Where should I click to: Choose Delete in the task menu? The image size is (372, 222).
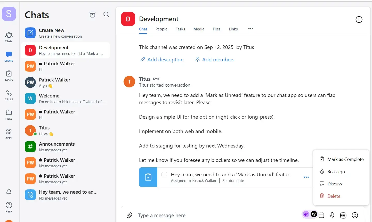(x=334, y=196)
